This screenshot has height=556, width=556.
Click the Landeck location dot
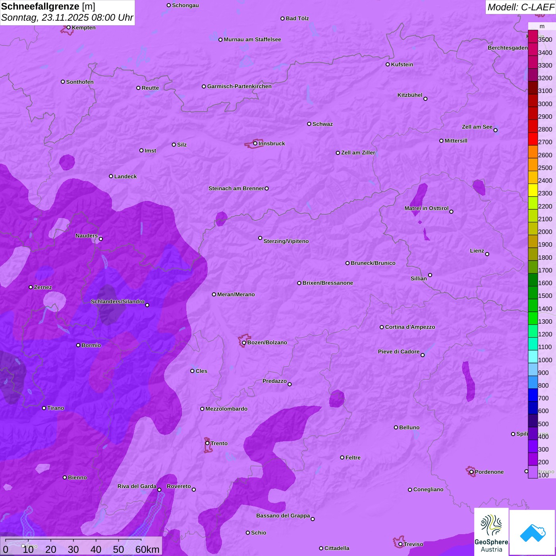[111, 176]
